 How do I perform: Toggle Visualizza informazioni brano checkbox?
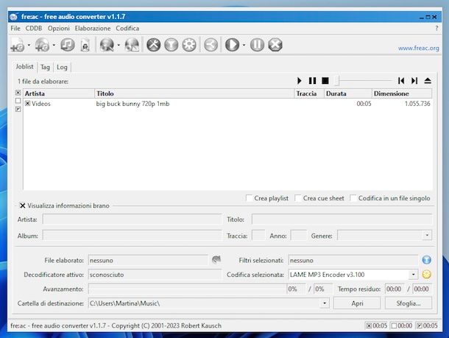pos(22,205)
